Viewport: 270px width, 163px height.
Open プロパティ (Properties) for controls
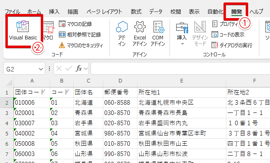coord(225,24)
